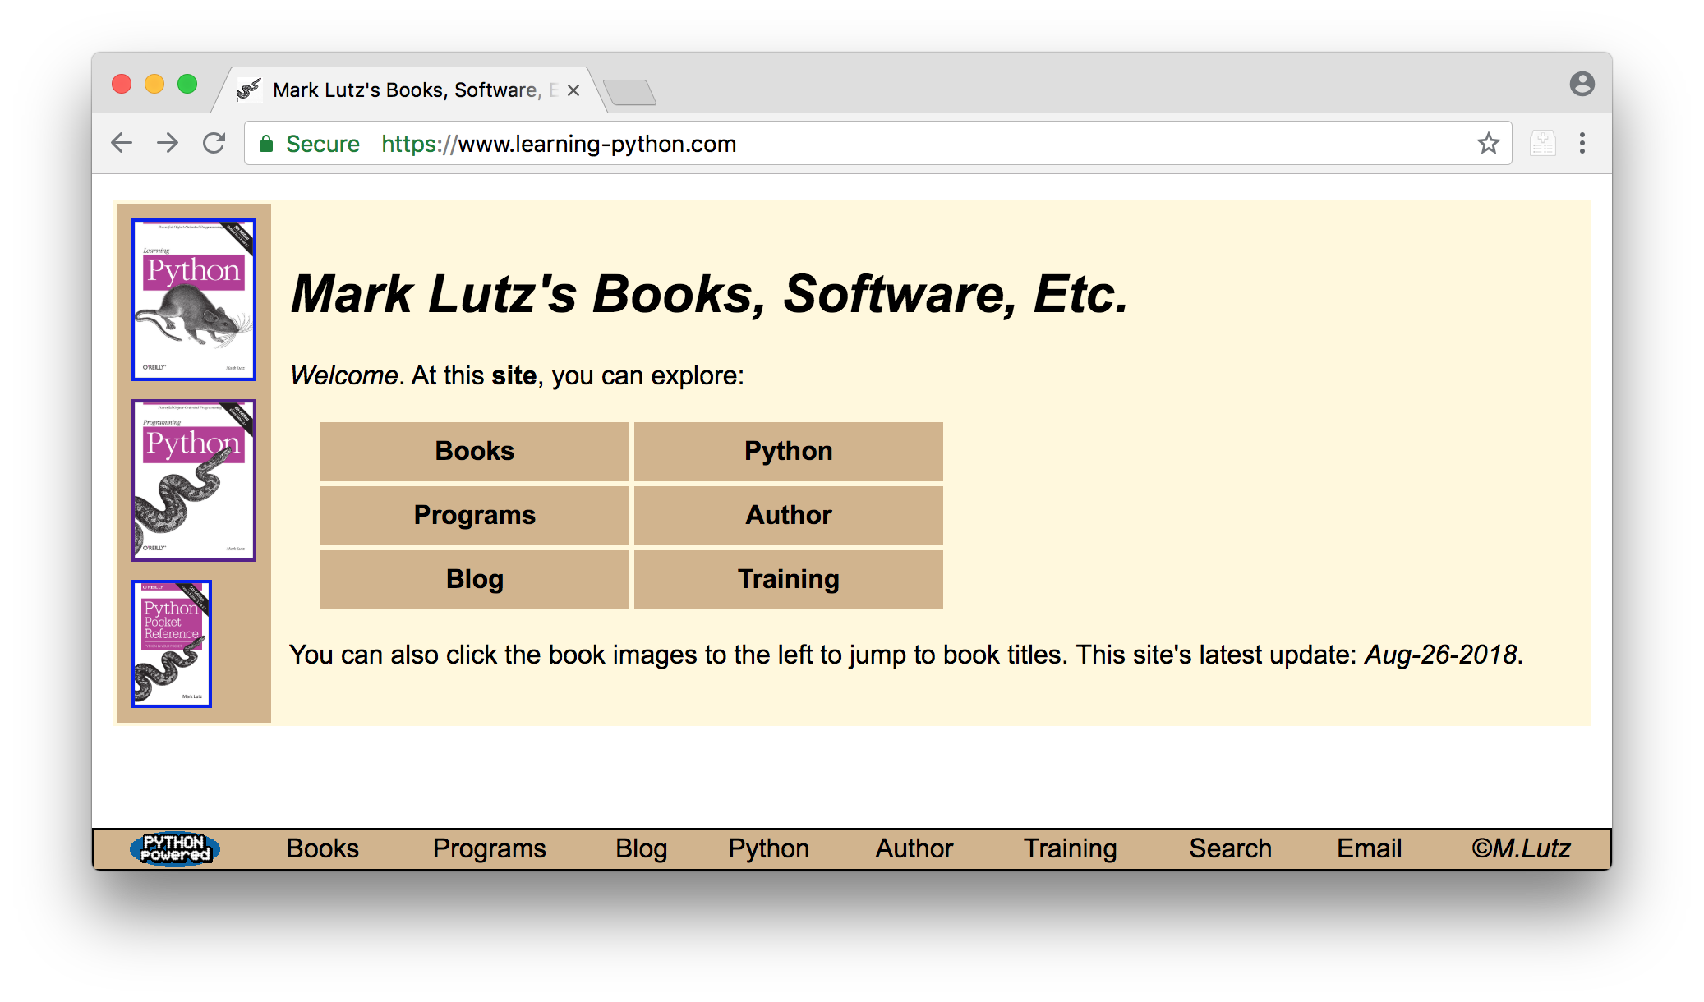Open the Programming Python book cover
The width and height of the screenshot is (1704, 1002).
[194, 480]
